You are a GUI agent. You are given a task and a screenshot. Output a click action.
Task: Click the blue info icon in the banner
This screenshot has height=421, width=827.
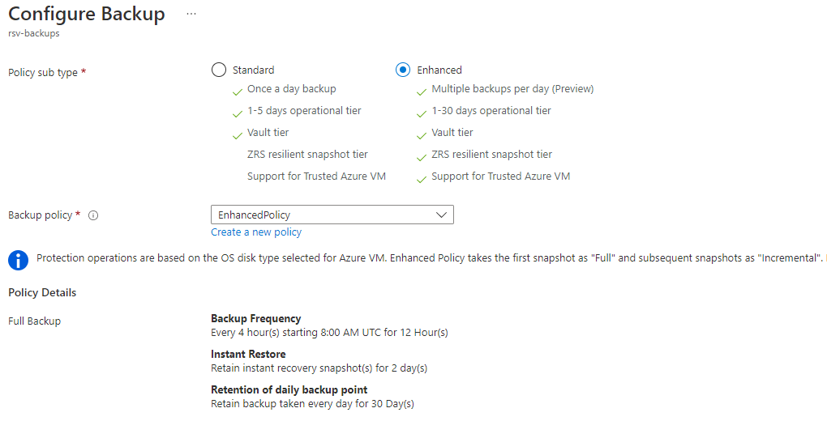tap(18, 260)
